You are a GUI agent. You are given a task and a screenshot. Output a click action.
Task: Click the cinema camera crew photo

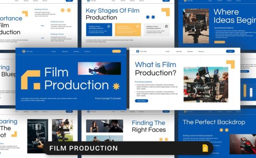pyautogui.click(x=206, y=84)
